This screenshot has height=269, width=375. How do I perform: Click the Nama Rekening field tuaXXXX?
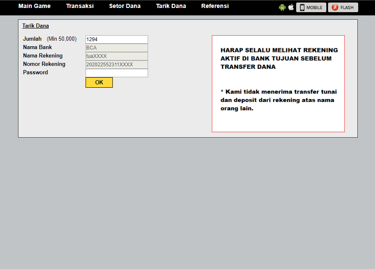[x=117, y=56]
